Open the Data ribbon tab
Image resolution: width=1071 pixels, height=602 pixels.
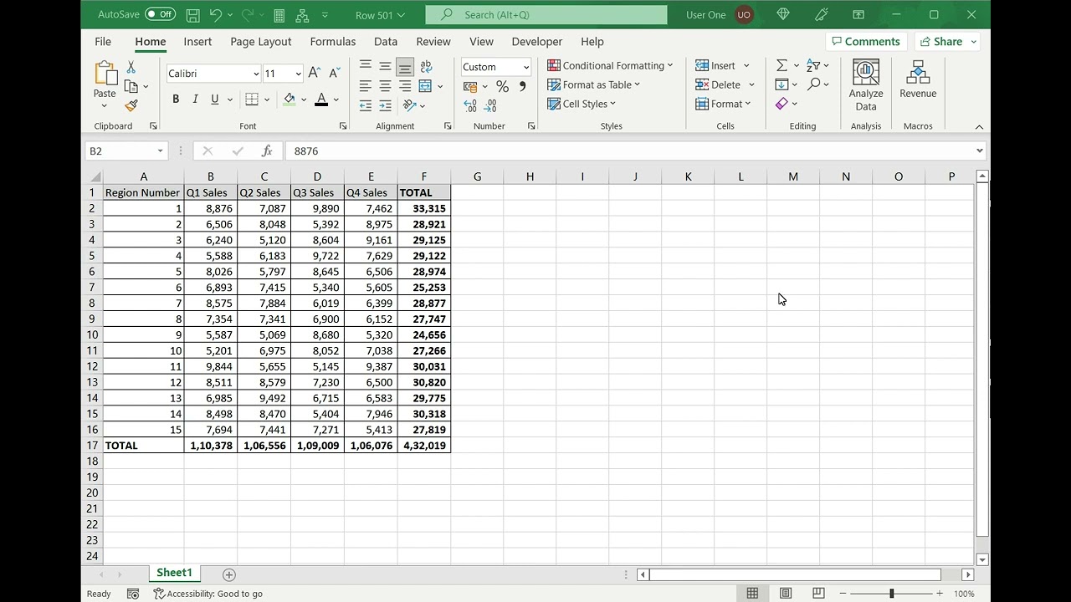click(x=386, y=42)
